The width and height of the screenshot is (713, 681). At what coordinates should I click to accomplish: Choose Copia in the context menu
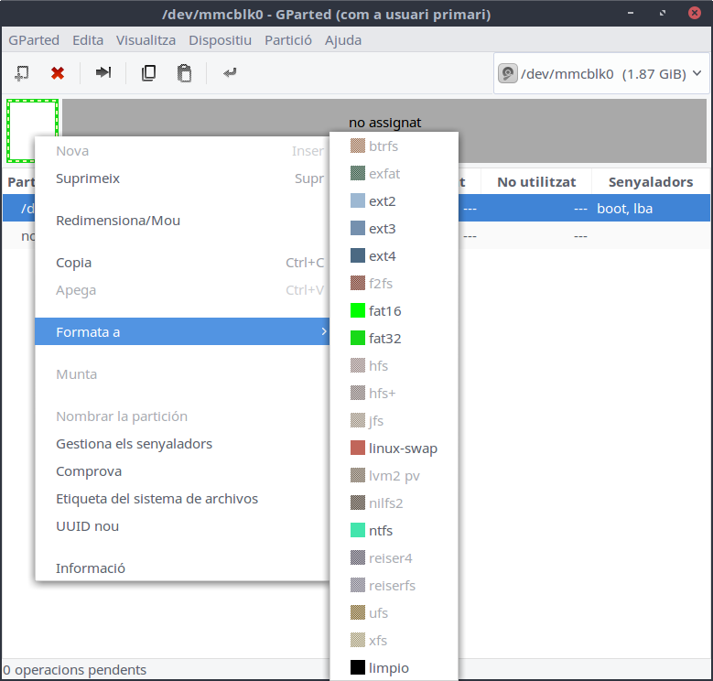coord(182,263)
